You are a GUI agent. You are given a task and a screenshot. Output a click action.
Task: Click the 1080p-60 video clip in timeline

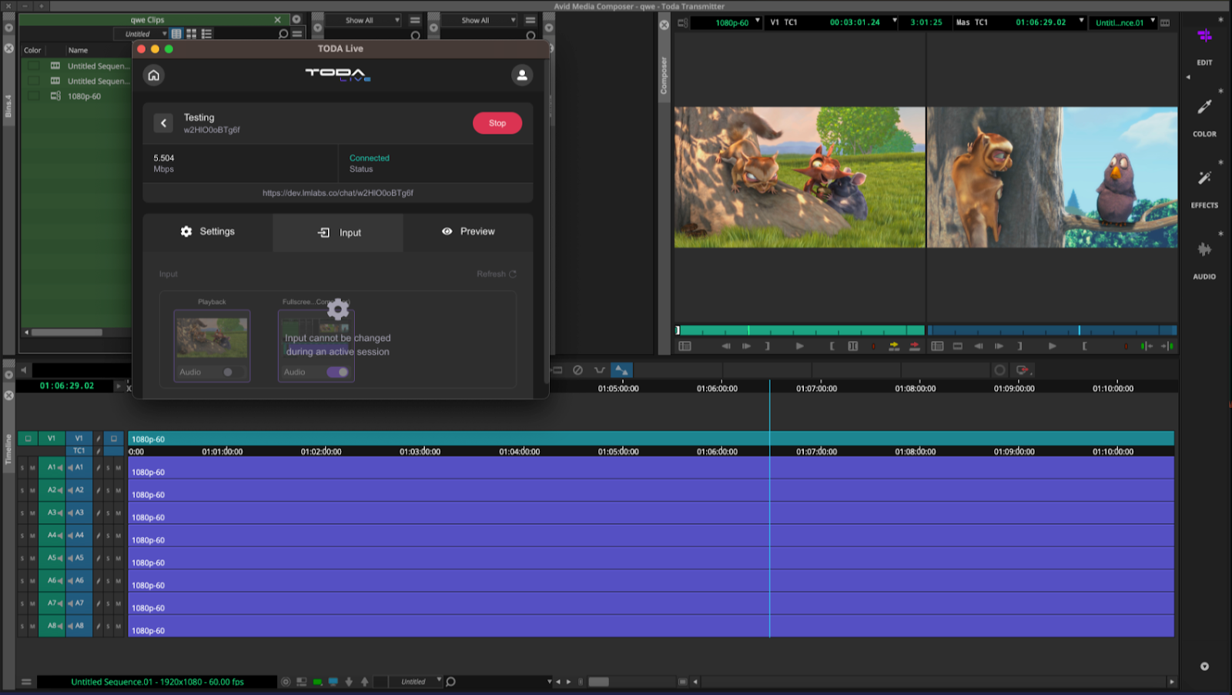click(x=651, y=439)
